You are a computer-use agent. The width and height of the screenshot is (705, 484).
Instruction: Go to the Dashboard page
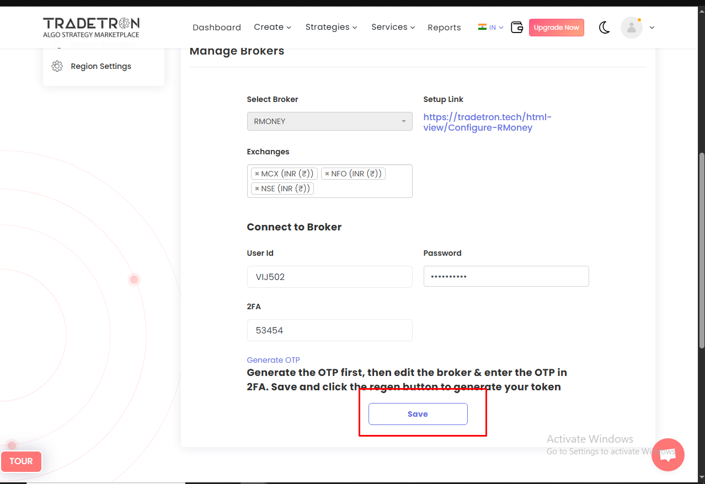(217, 28)
